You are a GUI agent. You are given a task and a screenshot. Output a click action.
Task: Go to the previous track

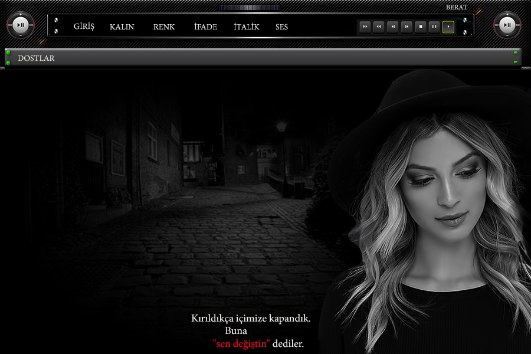(x=407, y=27)
